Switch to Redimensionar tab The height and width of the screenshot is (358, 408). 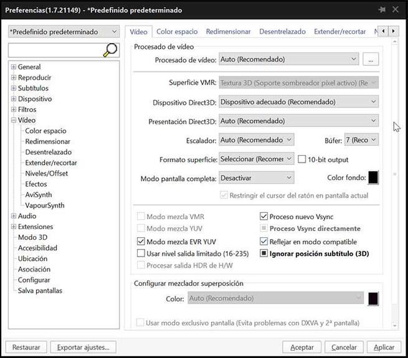[x=228, y=32]
